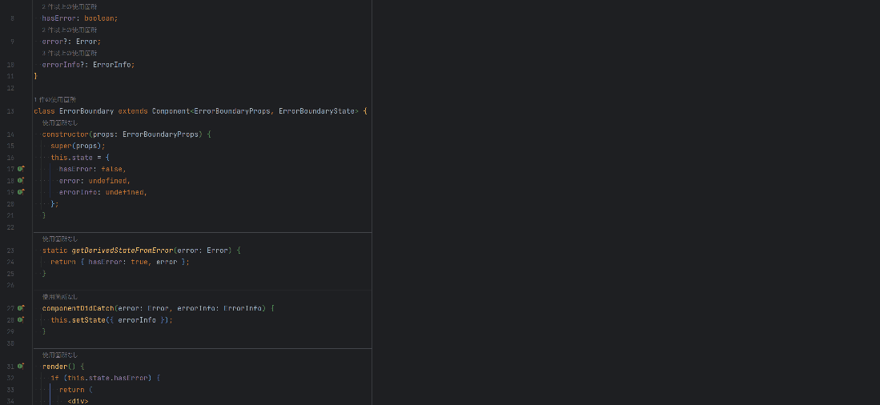880x405 pixels.
Task: Open the gutter icon next to errorInfo: undefined
Action: (x=22, y=192)
